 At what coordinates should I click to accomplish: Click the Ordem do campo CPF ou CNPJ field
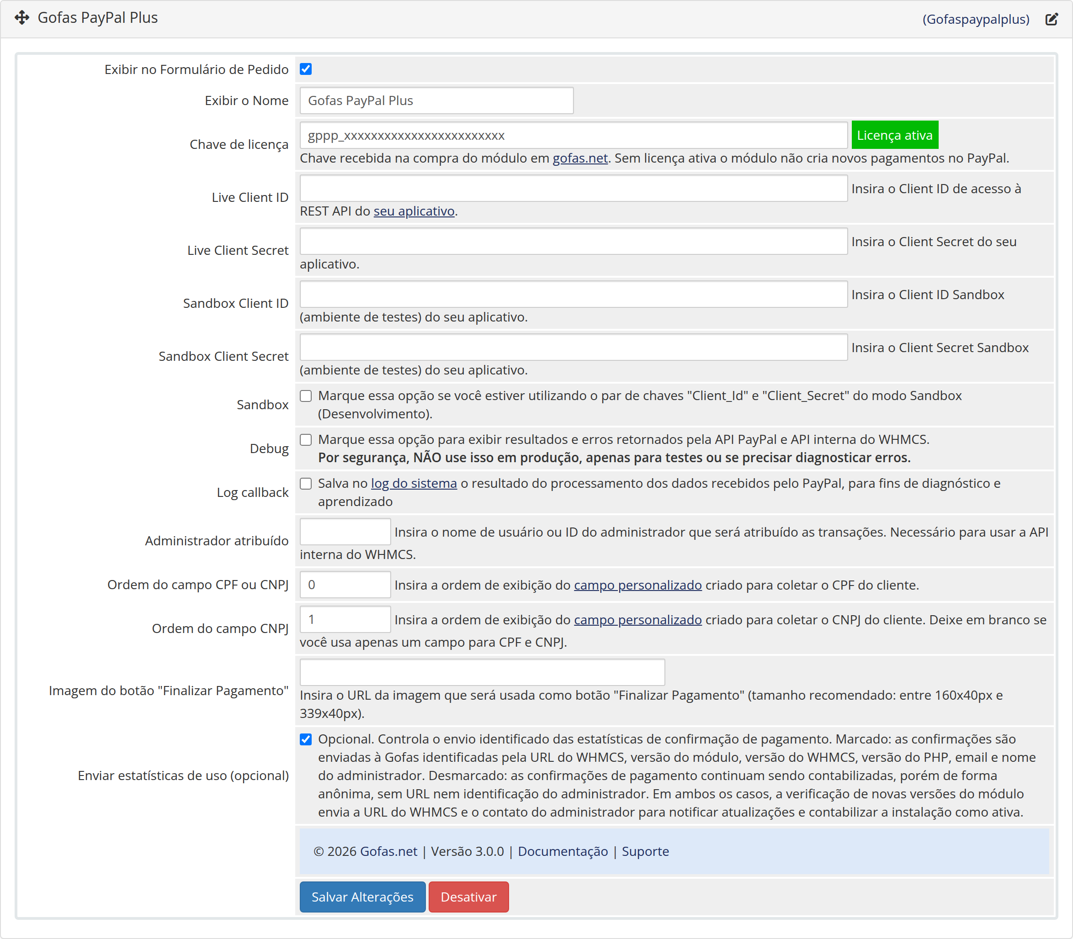tap(345, 585)
